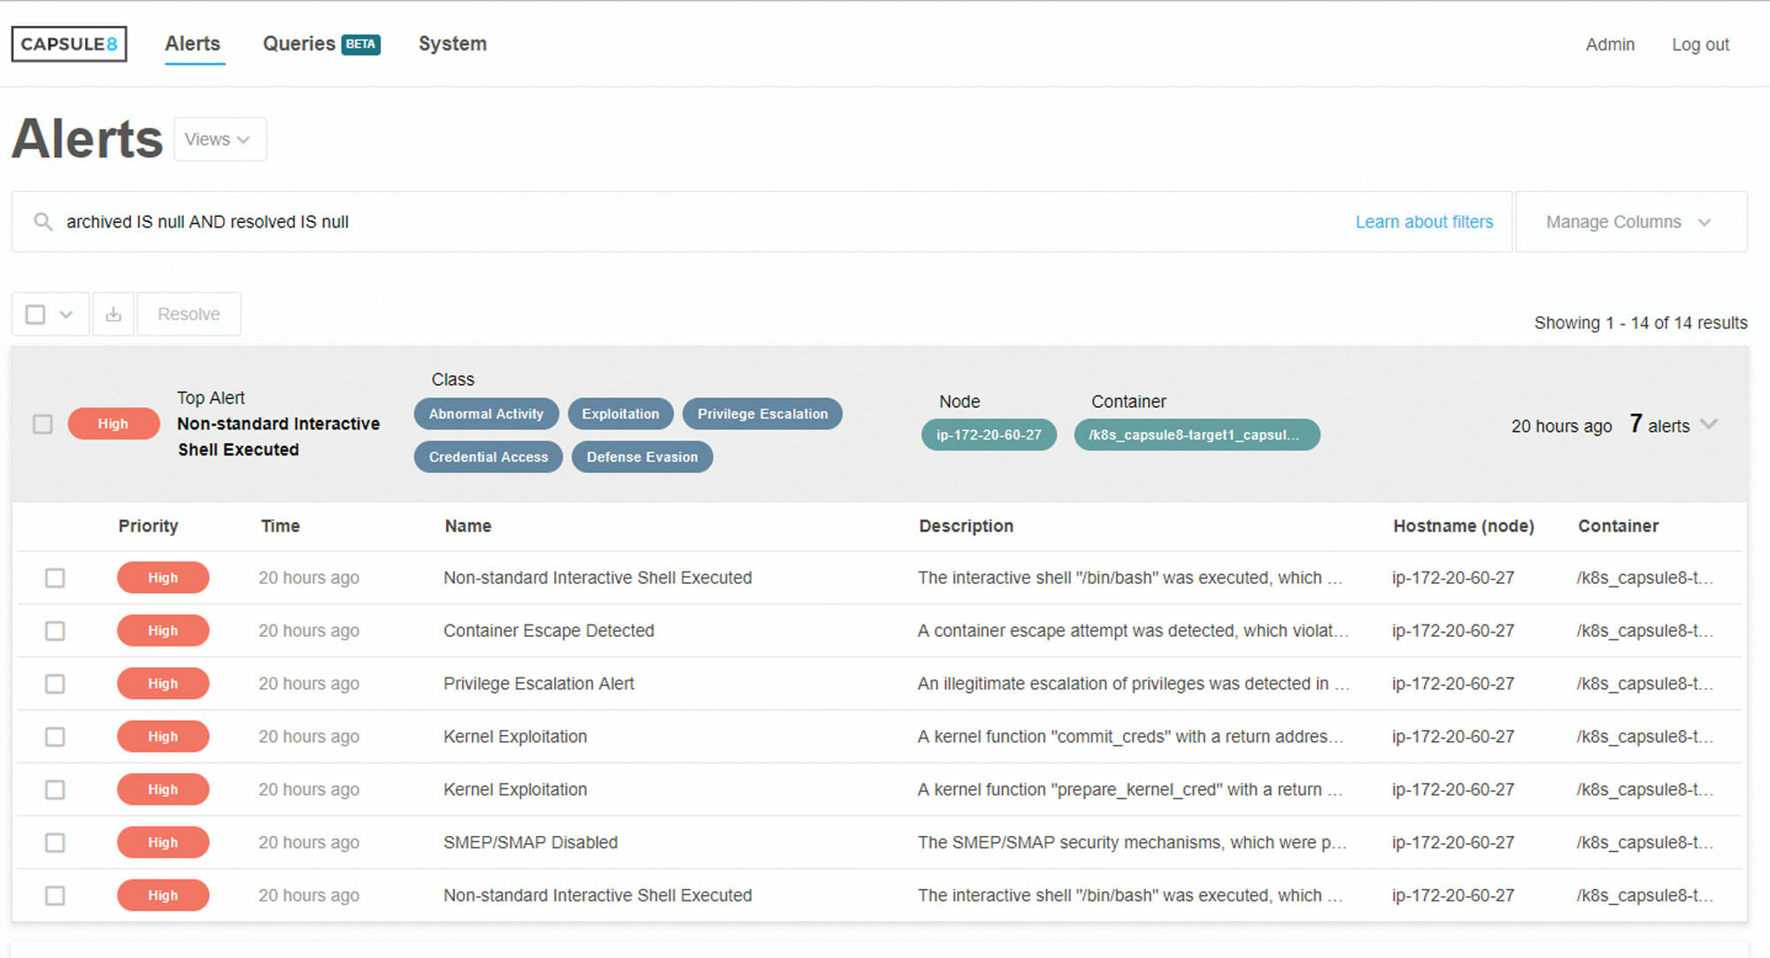Toggle checkbox for Container Escape Detected row

click(55, 631)
